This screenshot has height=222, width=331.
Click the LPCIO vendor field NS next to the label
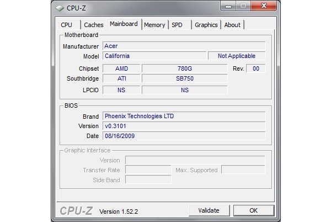pyautogui.click(x=121, y=90)
